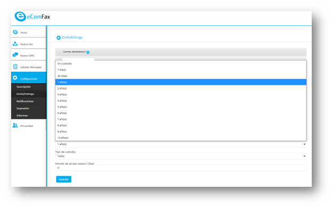Screen dimensions: 334x209
Task: Choose 7 día(s) option
Action: pos(181,70)
